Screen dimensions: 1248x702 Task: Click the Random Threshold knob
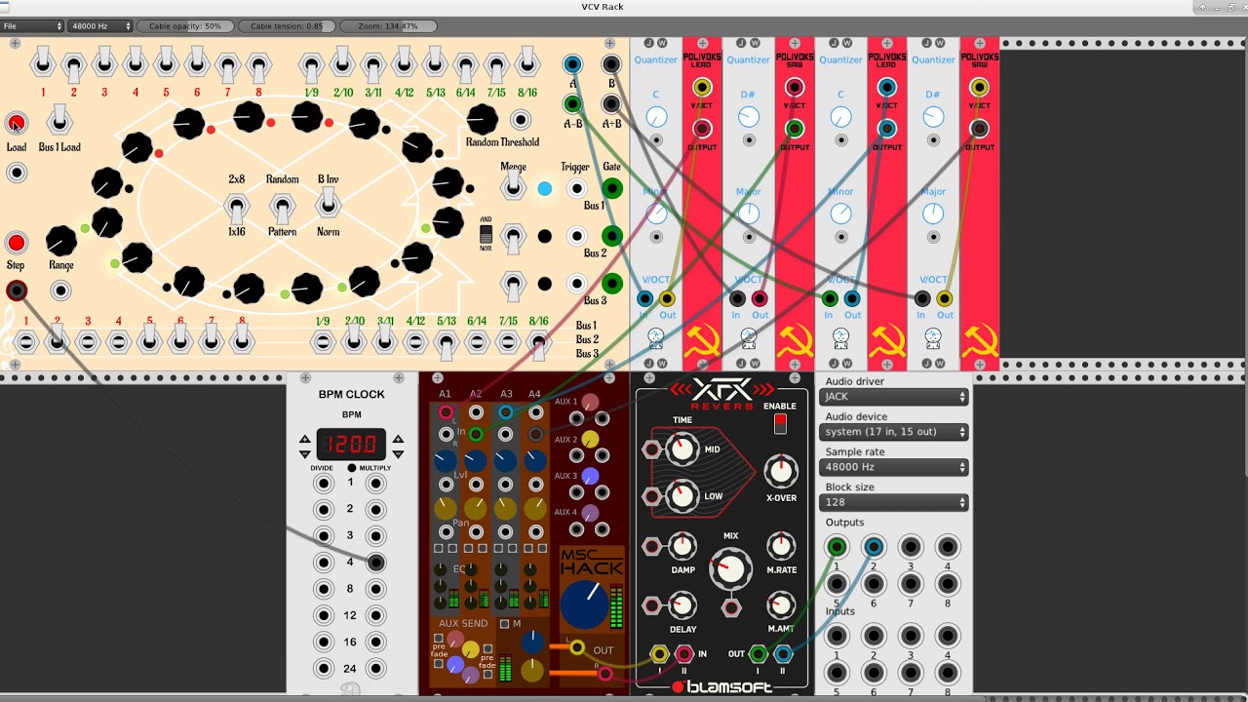(x=482, y=120)
